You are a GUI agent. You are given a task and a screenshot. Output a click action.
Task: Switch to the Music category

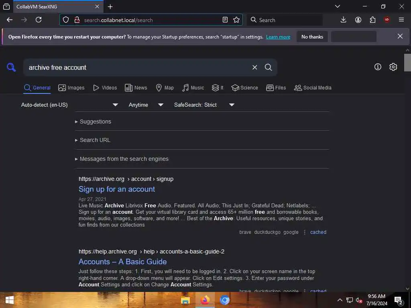point(193,88)
